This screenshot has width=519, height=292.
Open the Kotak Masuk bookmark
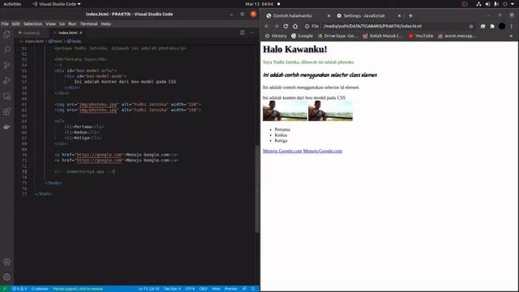click(x=383, y=36)
